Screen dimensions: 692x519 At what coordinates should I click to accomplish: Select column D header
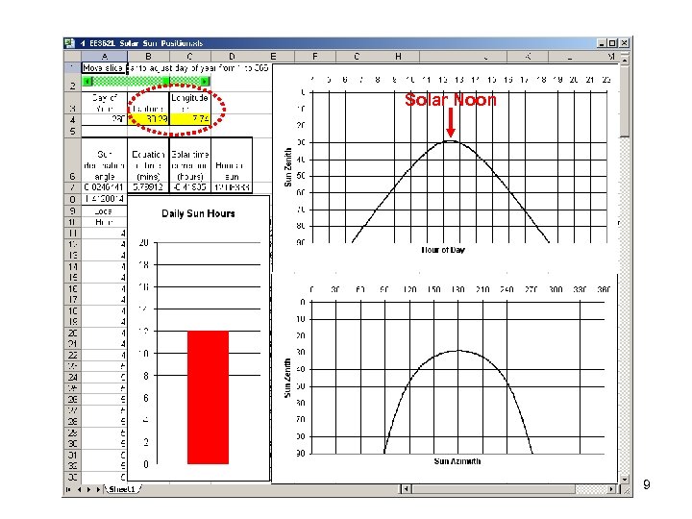(232, 57)
